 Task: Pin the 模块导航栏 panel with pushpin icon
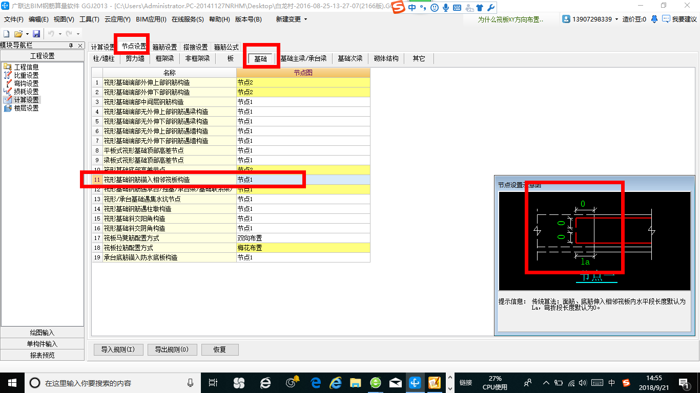(x=71, y=46)
